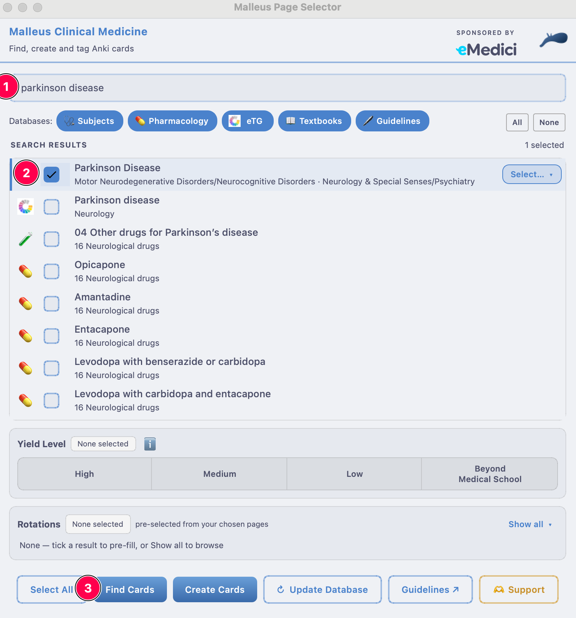Click the Find Cards button
Viewport: 576px width, 618px height.
pos(130,589)
